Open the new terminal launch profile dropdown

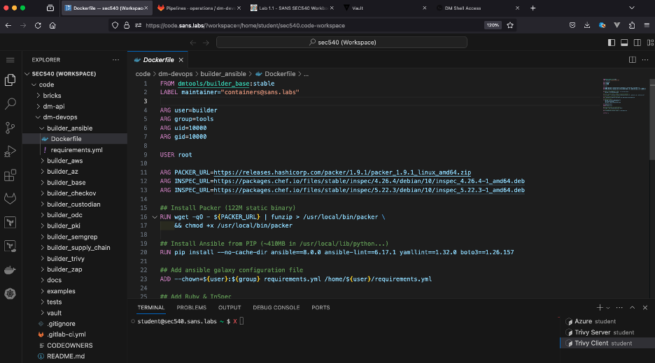point(609,307)
